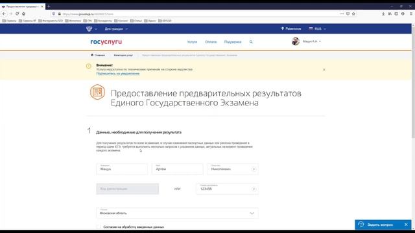Open the Админ bookmarks folder

click(150, 21)
